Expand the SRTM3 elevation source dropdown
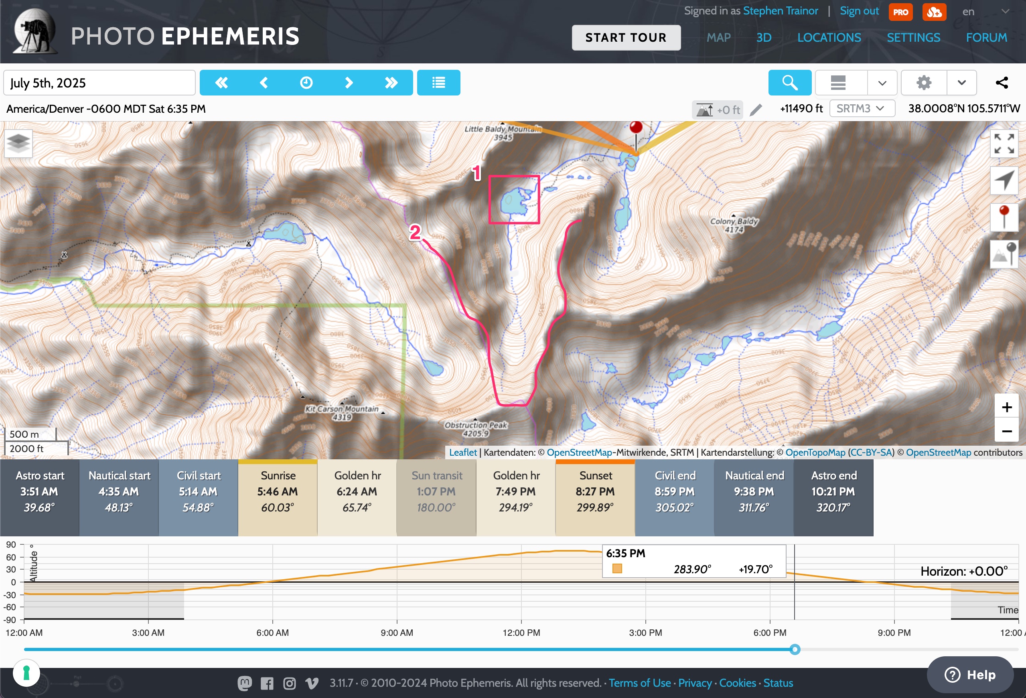1026x698 pixels. pos(861,109)
